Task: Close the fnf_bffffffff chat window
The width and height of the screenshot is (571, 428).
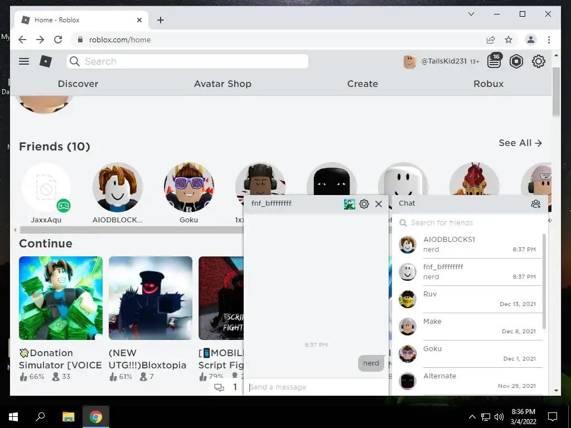Action: tap(379, 204)
